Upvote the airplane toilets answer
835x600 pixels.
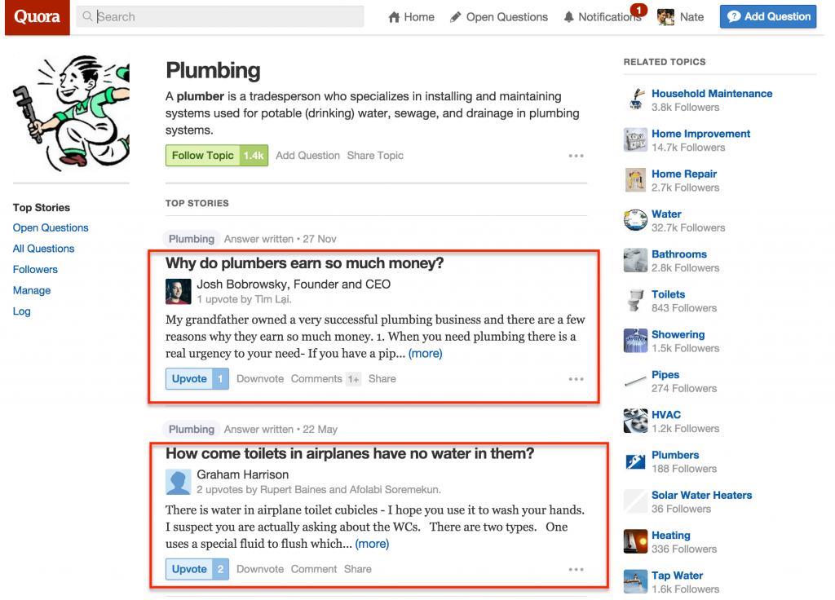click(x=197, y=569)
